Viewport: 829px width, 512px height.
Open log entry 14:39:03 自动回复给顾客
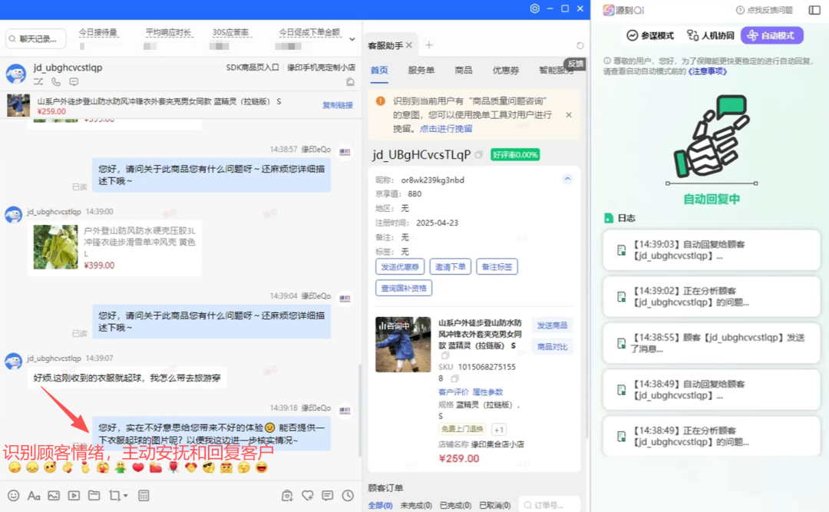tap(711, 250)
